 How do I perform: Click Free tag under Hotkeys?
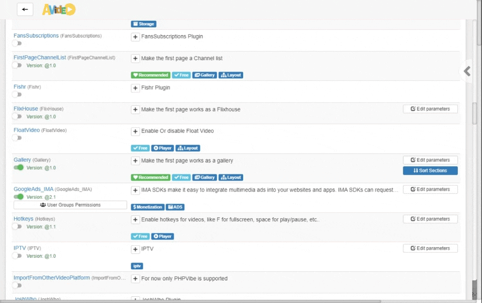(x=140, y=237)
